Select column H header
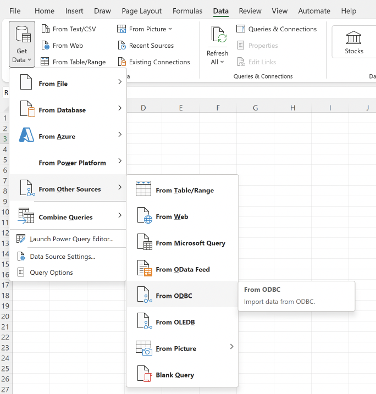Screen dimensions: 376x394 point(293,108)
